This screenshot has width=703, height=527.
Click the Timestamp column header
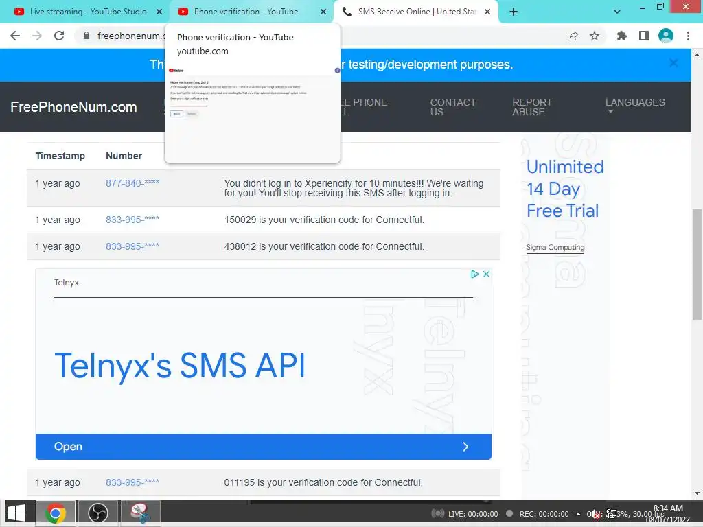pyautogui.click(x=60, y=156)
